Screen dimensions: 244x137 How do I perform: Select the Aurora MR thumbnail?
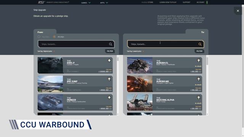click(x=140, y=84)
